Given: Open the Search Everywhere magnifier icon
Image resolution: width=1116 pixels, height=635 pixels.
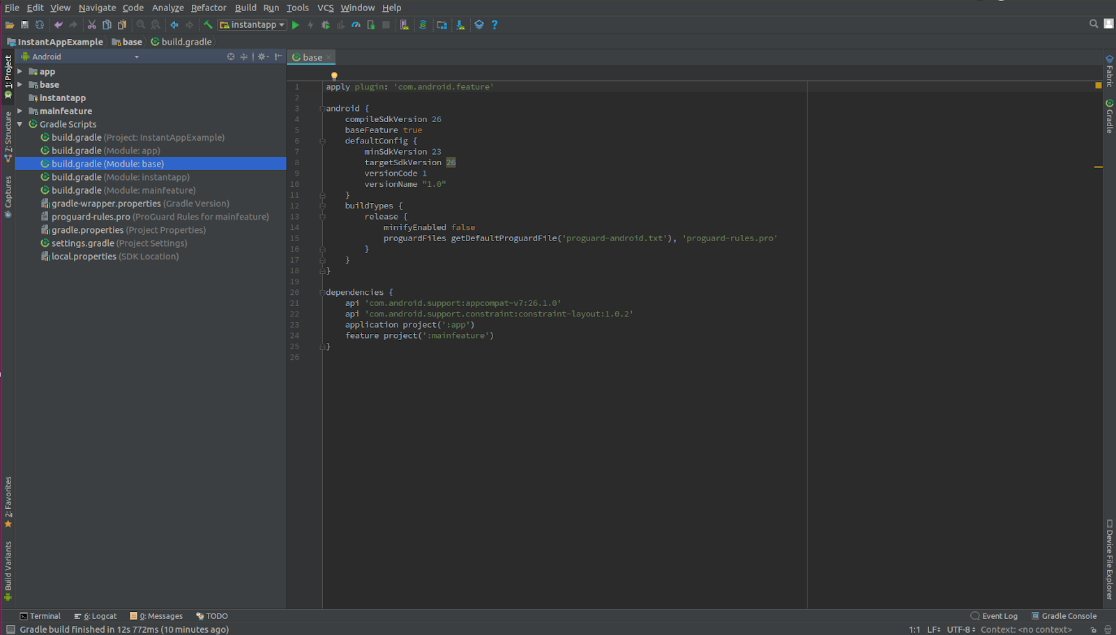Looking at the screenshot, I should pyautogui.click(x=1094, y=24).
